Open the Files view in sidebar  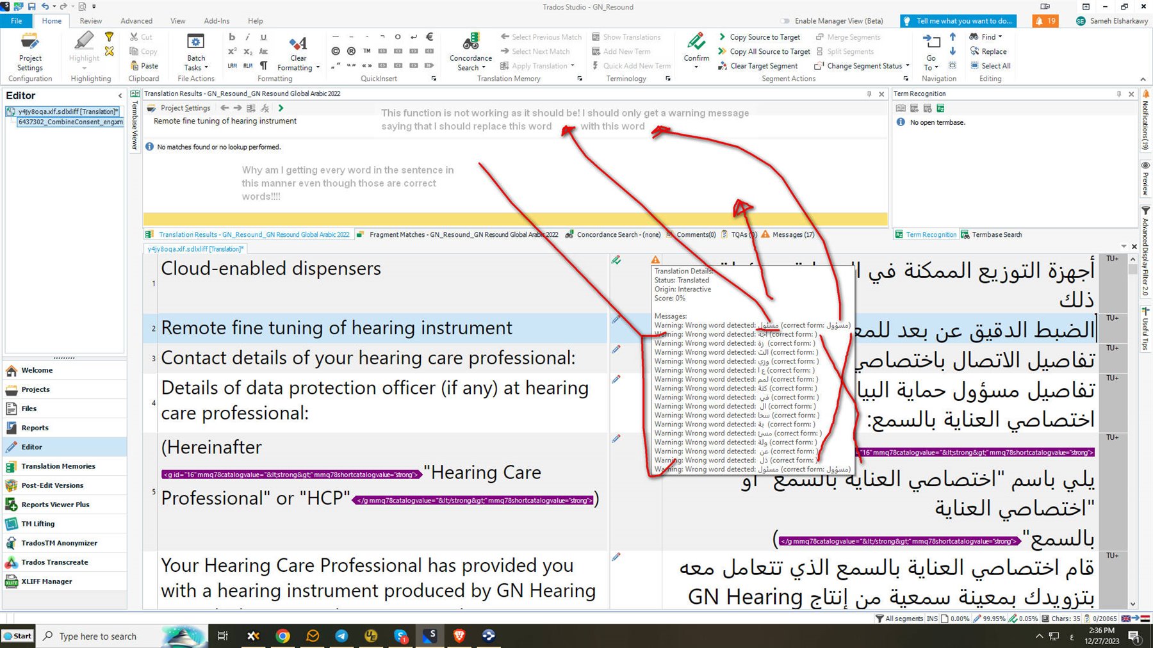(x=64, y=409)
